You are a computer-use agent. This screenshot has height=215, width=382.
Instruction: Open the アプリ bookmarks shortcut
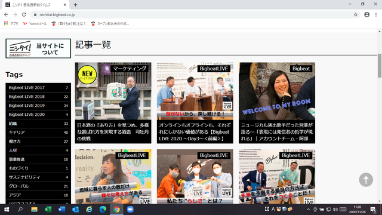tap(11, 24)
